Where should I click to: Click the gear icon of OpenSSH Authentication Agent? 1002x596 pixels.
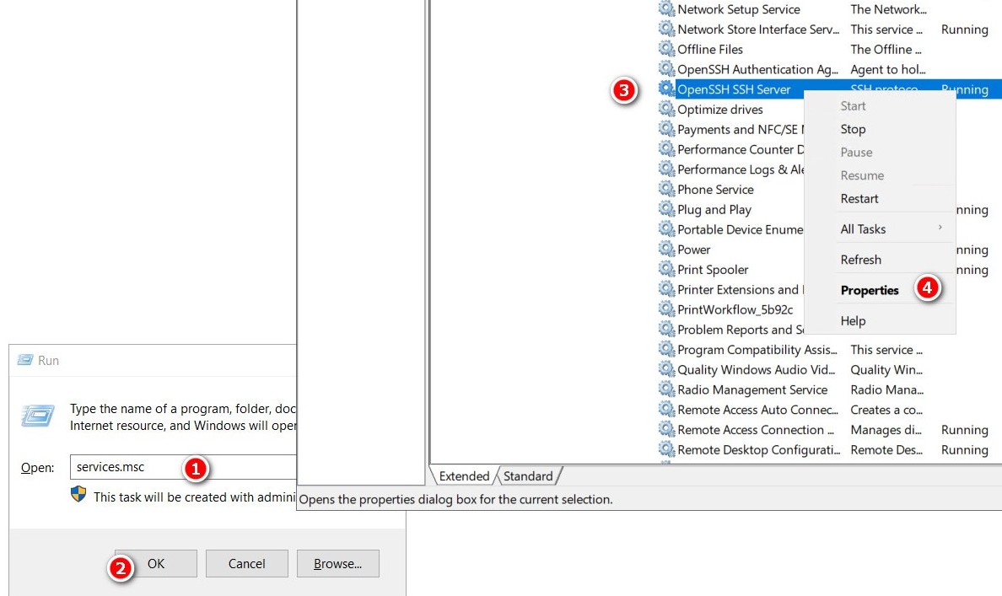tap(666, 68)
